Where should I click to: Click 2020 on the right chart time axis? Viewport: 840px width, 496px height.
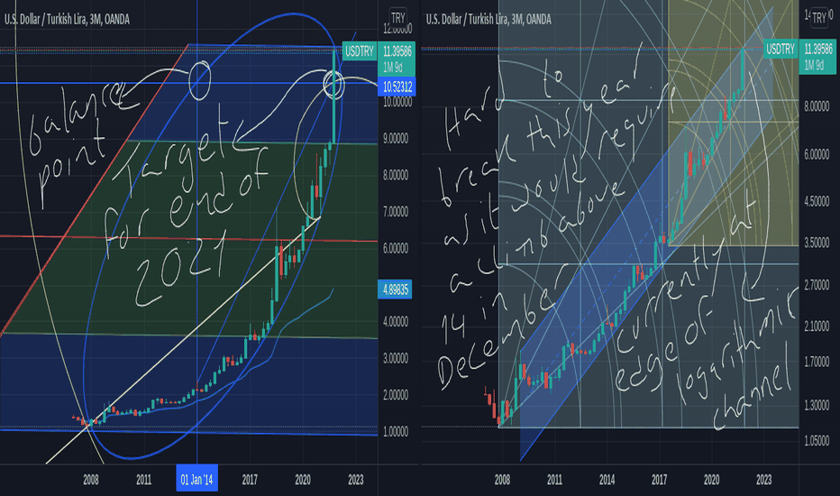point(711,480)
